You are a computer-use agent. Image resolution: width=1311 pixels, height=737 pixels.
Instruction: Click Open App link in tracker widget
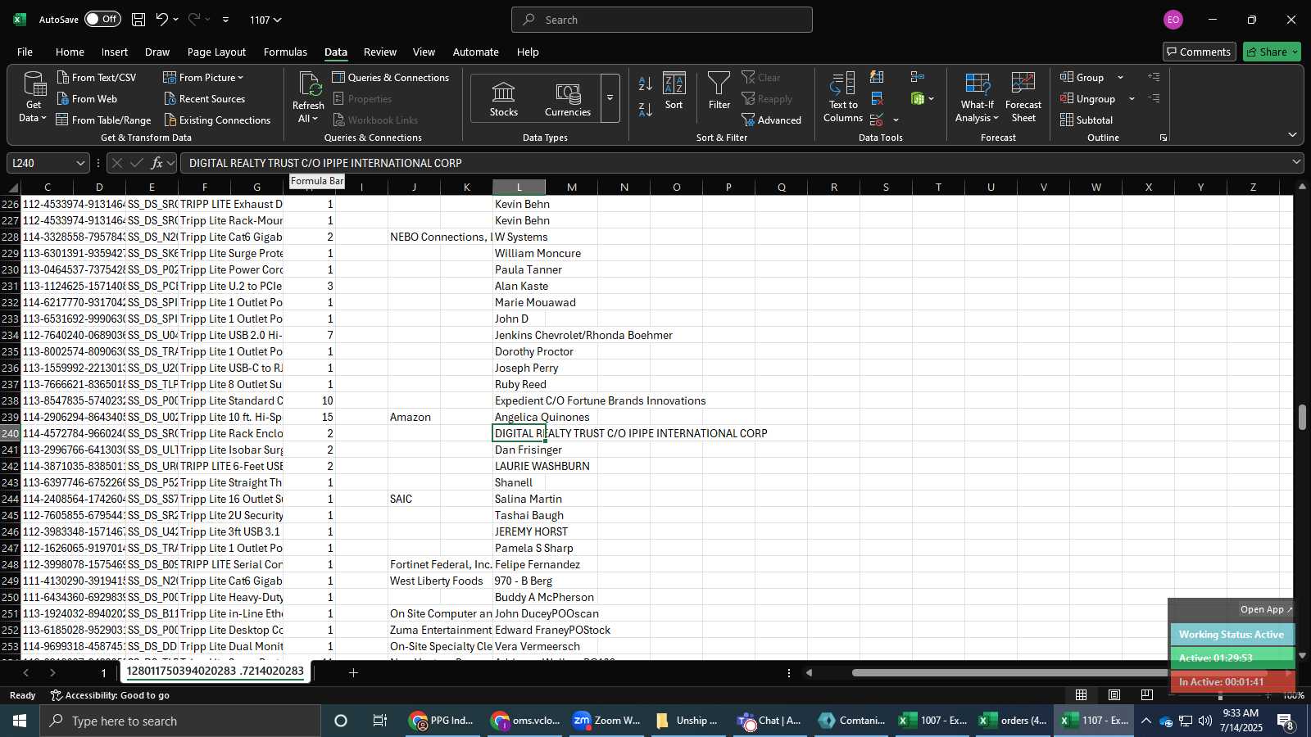[x=1266, y=609]
